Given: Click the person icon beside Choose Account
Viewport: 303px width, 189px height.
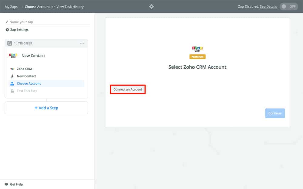Looking at the screenshot, I should click(12, 83).
